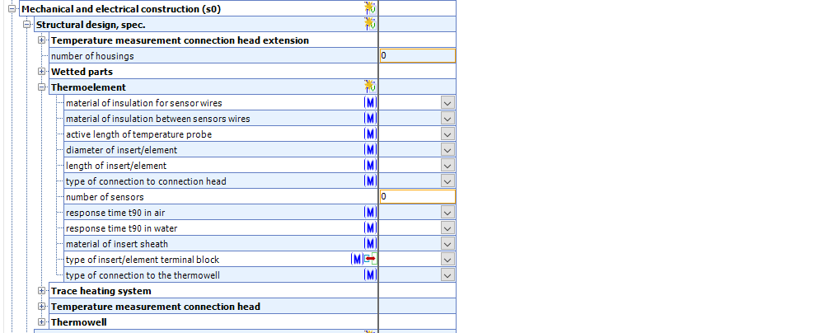Click the M icon for active length of temperature probe
Screen dimensions: 815x333
click(x=370, y=134)
